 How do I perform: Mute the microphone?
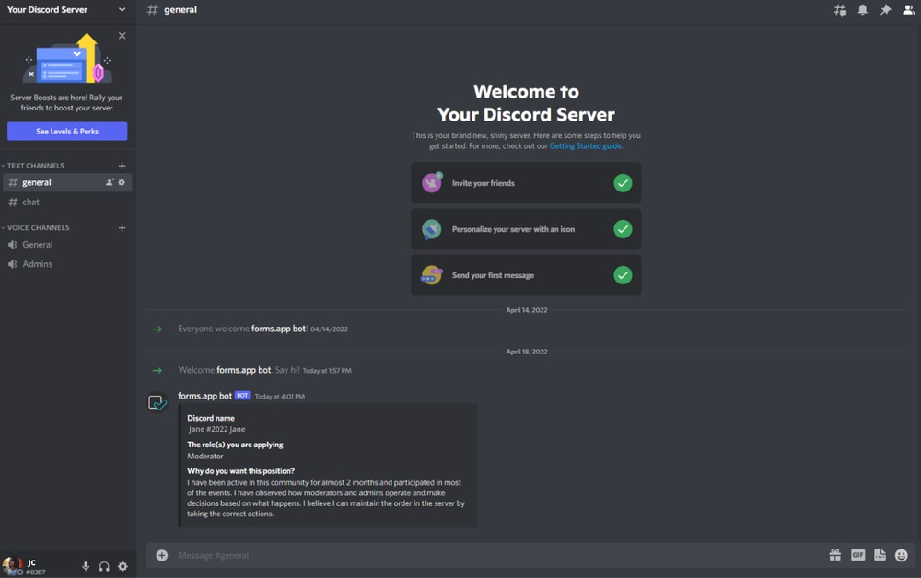point(86,566)
